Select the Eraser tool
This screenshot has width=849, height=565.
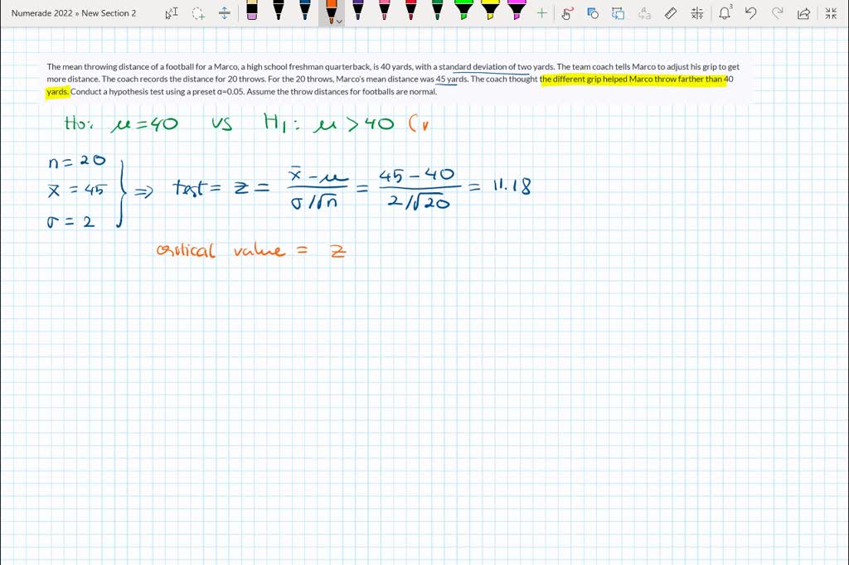point(252,10)
